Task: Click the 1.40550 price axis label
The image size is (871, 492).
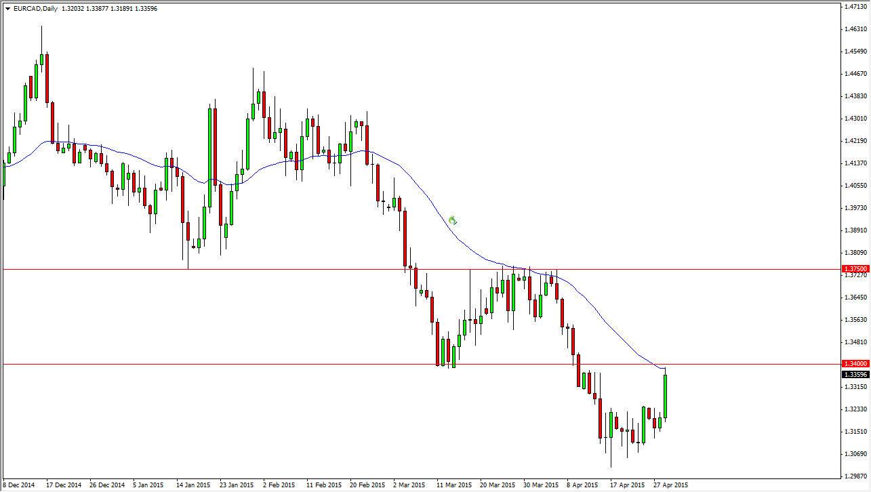Action: point(857,186)
